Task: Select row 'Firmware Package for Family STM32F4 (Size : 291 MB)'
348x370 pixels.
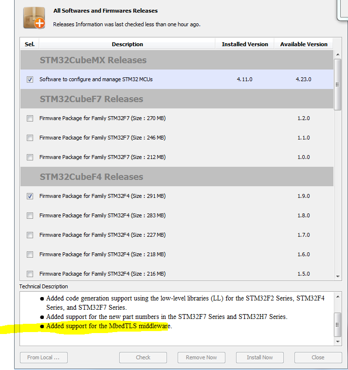Action: 177,196
